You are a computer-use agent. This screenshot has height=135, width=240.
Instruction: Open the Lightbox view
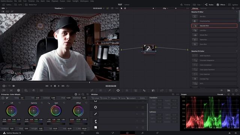pos(233,5)
